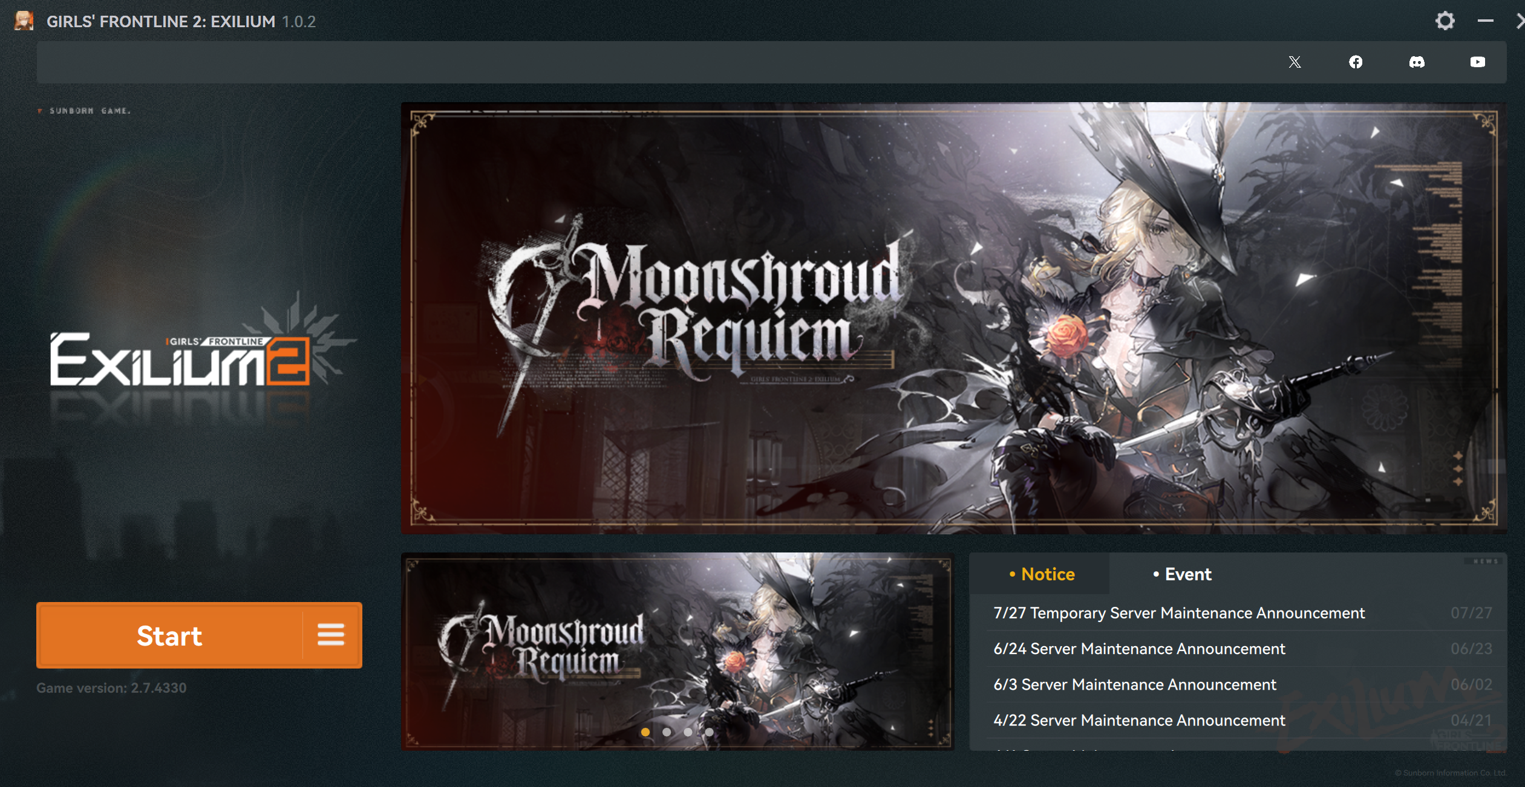This screenshot has width=1525, height=787.
Task: Open the large Moonshroud Requiem banner
Action: pos(954,318)
